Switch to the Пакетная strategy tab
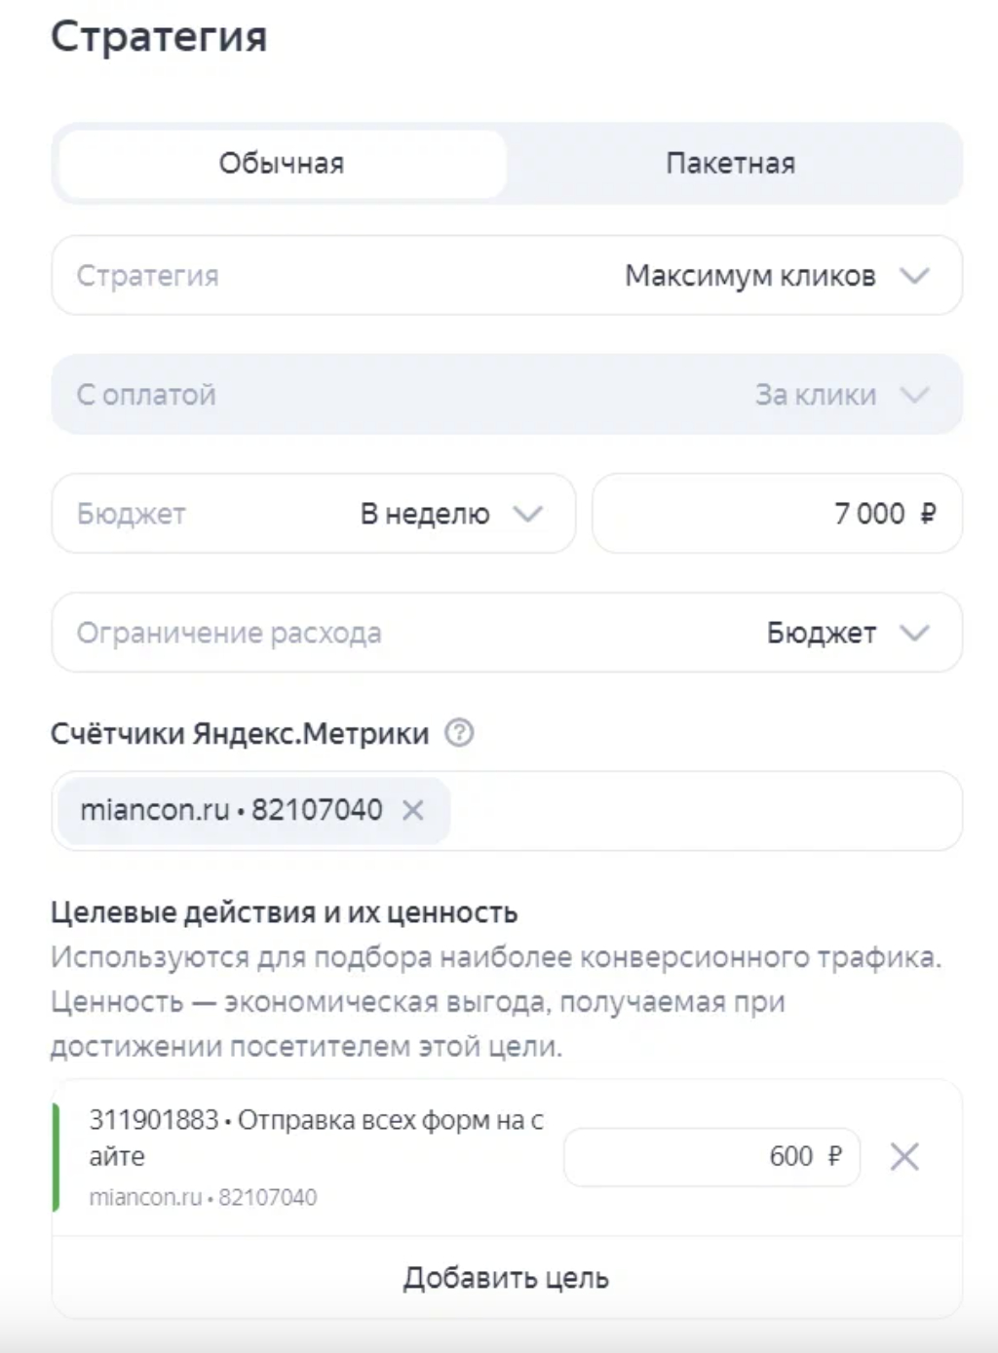The height and width of the screenshot is (1353, 998). click(x=730, y=163)
